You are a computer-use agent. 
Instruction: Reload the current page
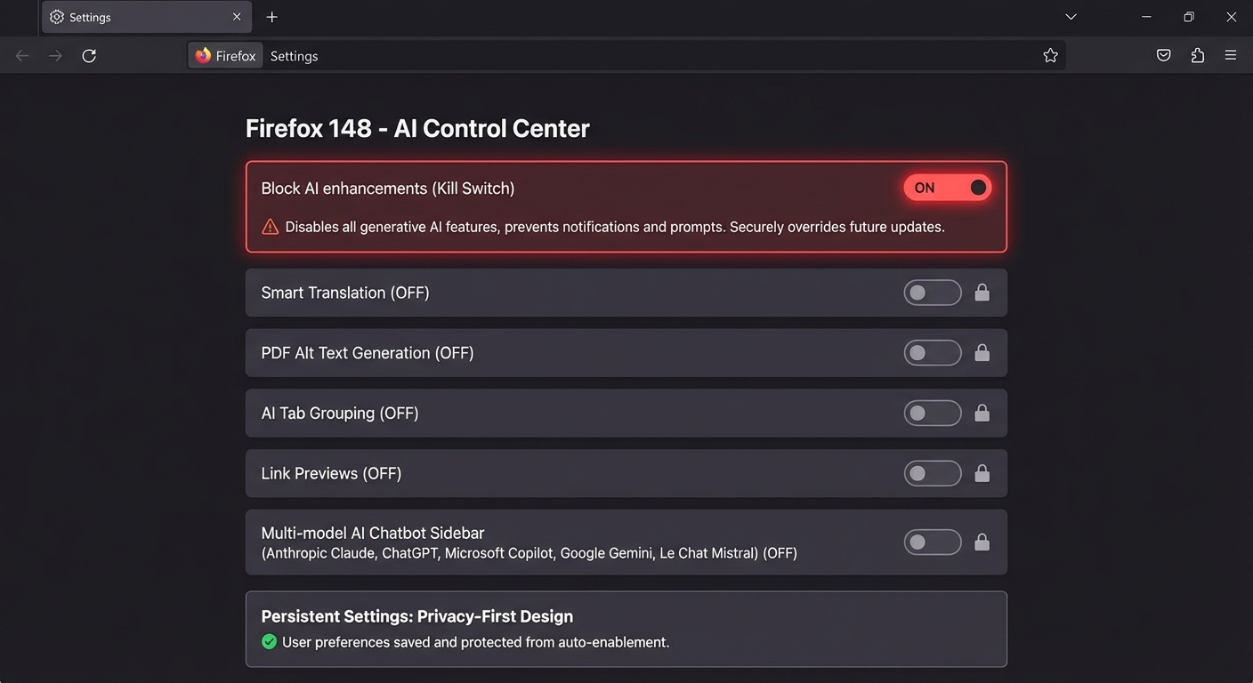click(x=89, y=56)
